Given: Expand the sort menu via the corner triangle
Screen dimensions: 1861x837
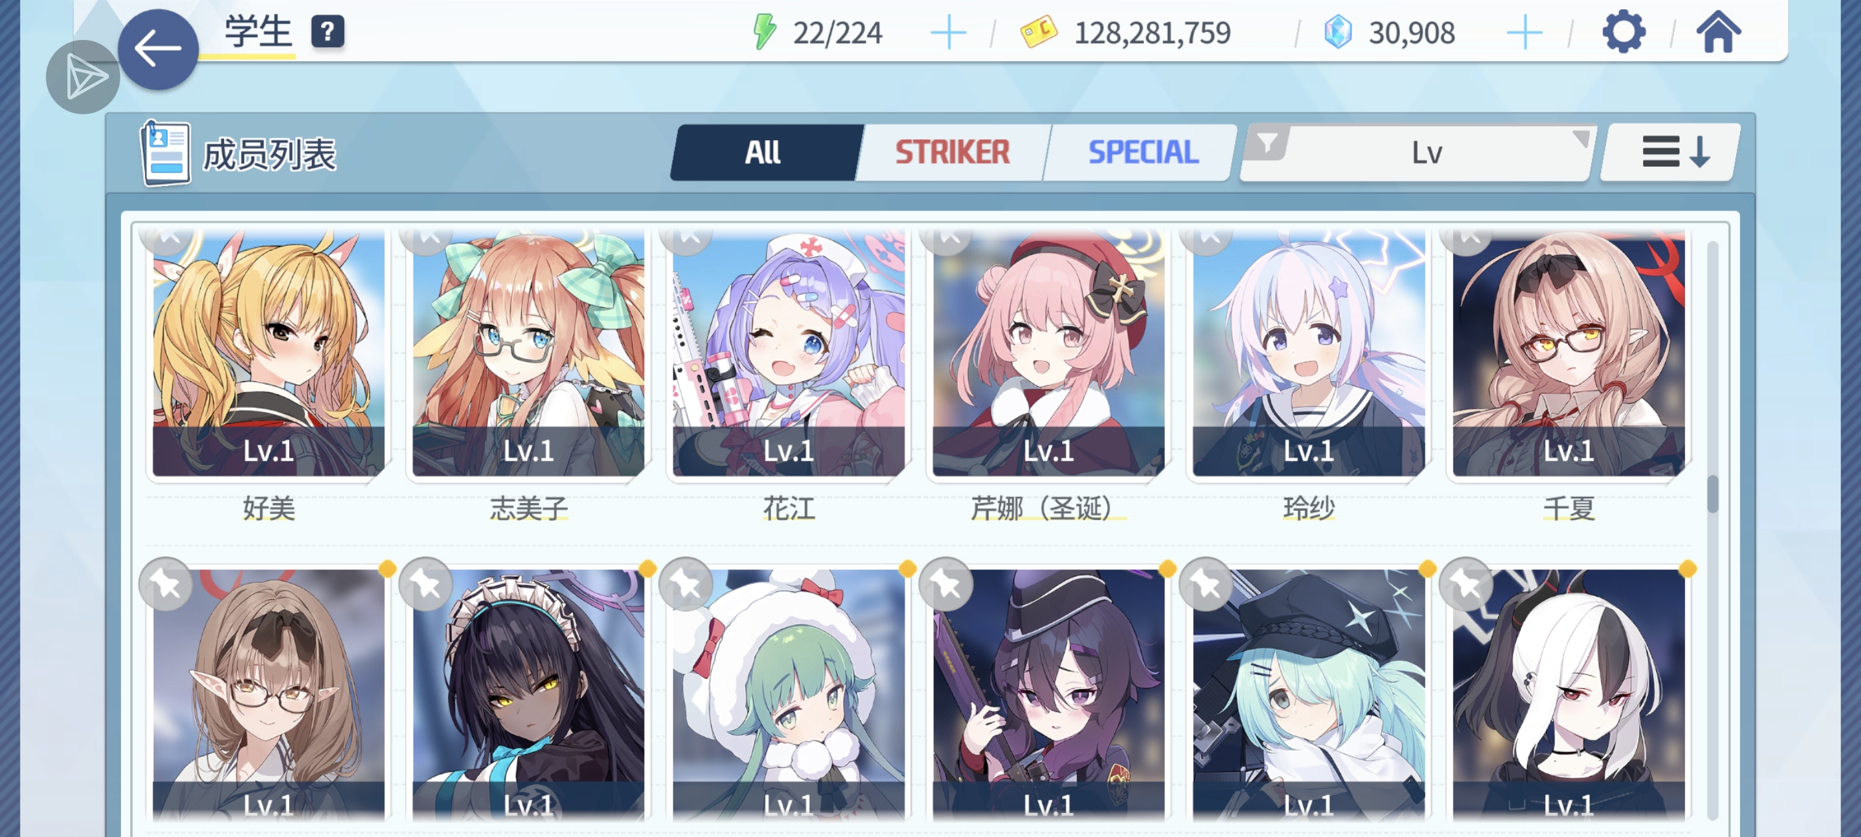Looking at the screenshot, I should tap(1580, 138).
